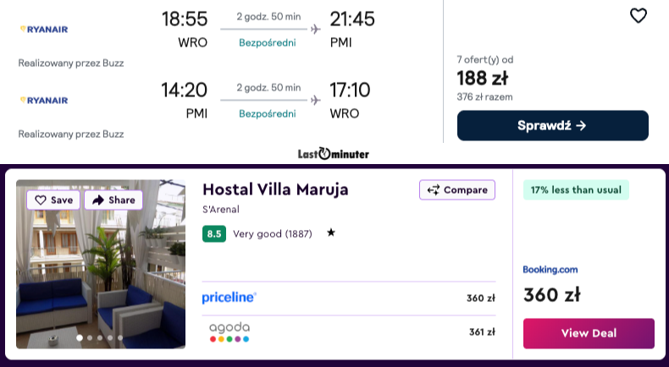Viewport: 669px width, 367px height.
Task: Click the star icon beside the hotel rating
Action: pos(331,233)
